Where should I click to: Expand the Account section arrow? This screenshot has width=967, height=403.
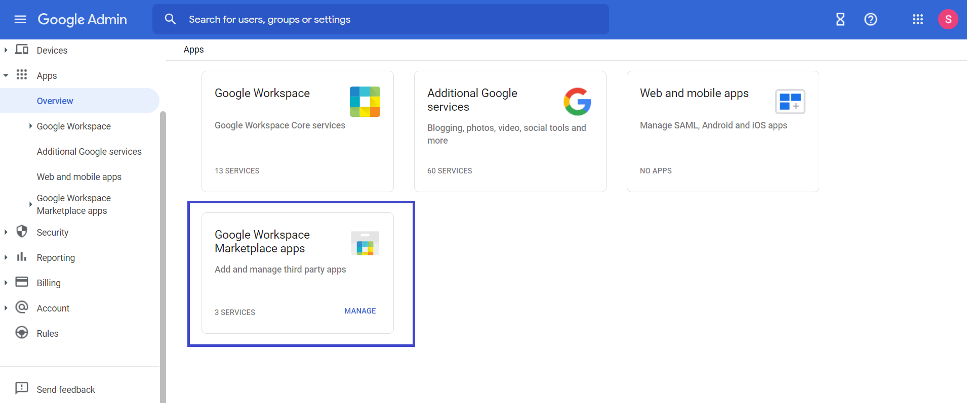pos(6,308)
